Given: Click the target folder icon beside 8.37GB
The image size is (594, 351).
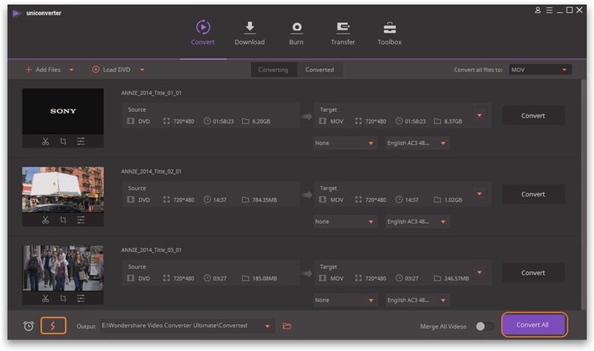Looking at the screenshot, I should click(437, 121).
